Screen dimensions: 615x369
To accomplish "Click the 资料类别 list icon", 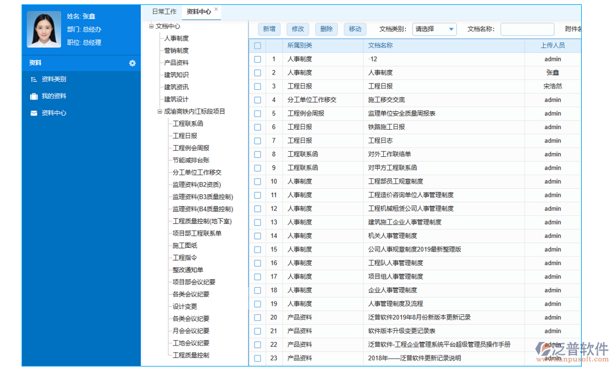I will click(34, 79).
